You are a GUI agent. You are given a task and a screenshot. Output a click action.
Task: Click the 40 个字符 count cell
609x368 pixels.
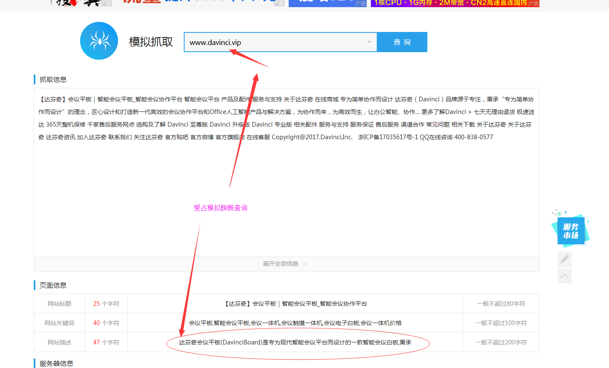(x=106, y=323)
